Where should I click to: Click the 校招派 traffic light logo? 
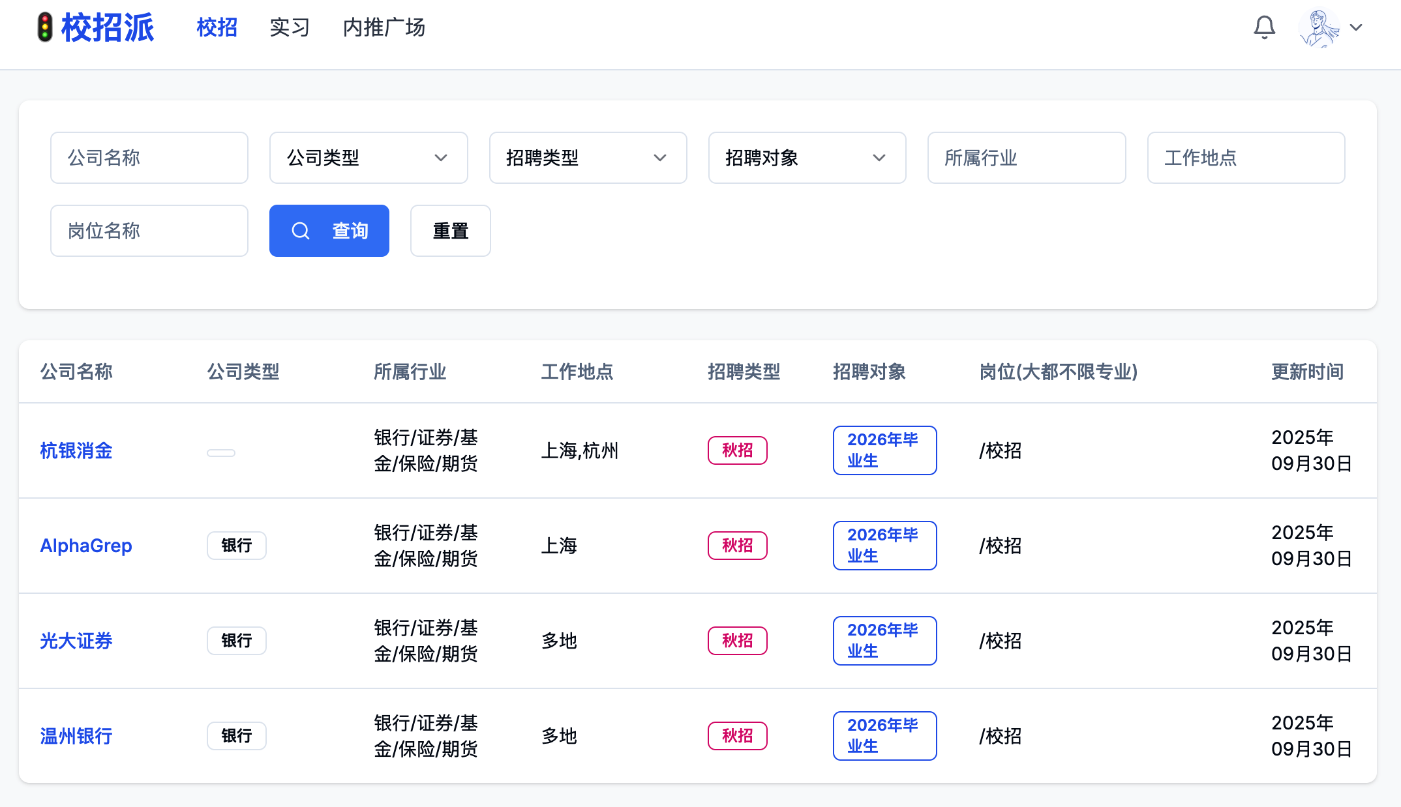pos(45,27)
